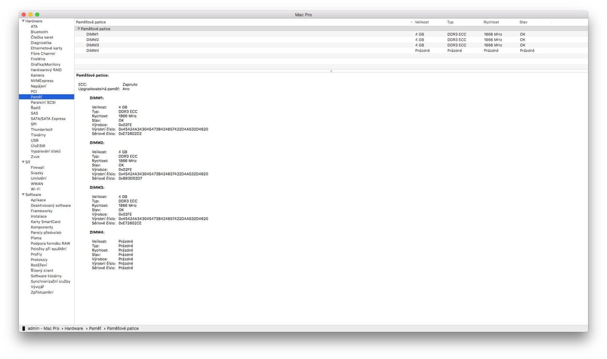Open Kamera in the sidebar
Image resolution: width=607 pixels, height=359 pixels.
pos(37,75)
